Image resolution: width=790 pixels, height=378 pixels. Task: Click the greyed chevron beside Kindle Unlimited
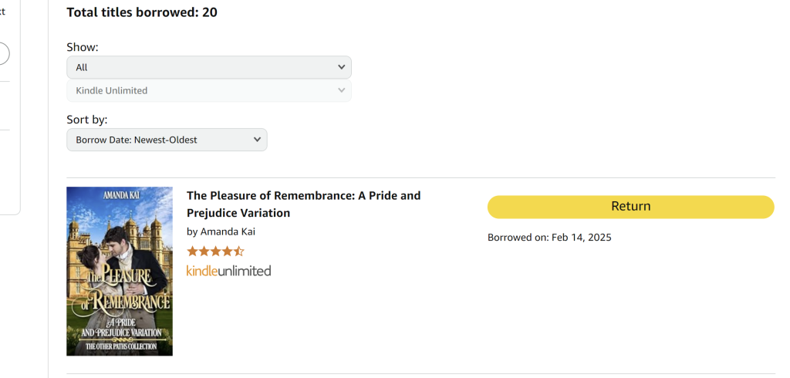(342, 90)
